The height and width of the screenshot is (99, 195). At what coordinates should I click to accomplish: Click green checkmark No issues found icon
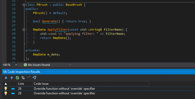[x=25, y=65]
